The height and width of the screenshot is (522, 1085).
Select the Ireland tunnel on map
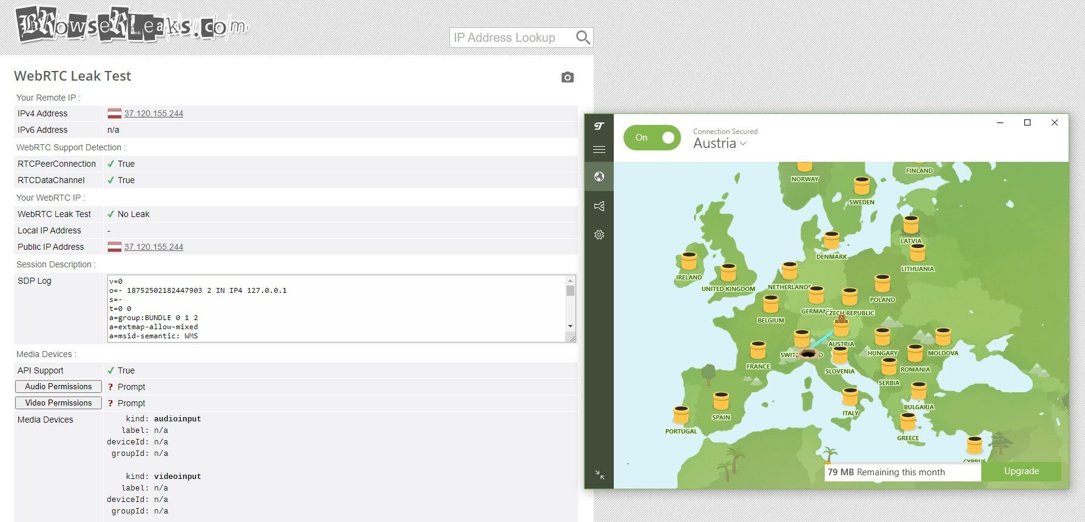click(689, 261)
